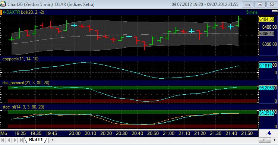This screenshot has height=145, width=278.
Task: Minimize the Chart26 window
Action: tap(248, 4)
